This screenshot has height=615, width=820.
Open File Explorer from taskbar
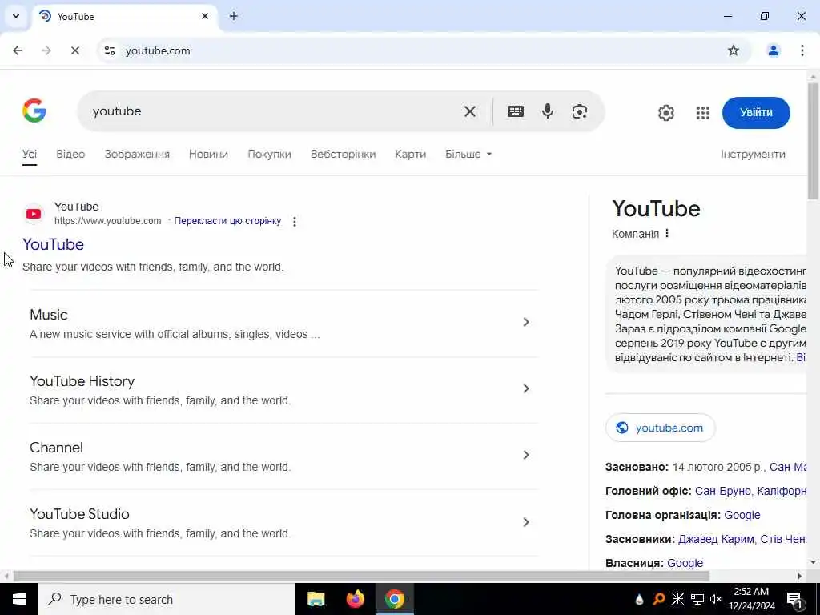[316, 599]
